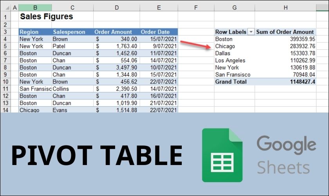Select the 417.80 amount cell
The width and height of the screenshot is (329, 196).
pos(117,96)
